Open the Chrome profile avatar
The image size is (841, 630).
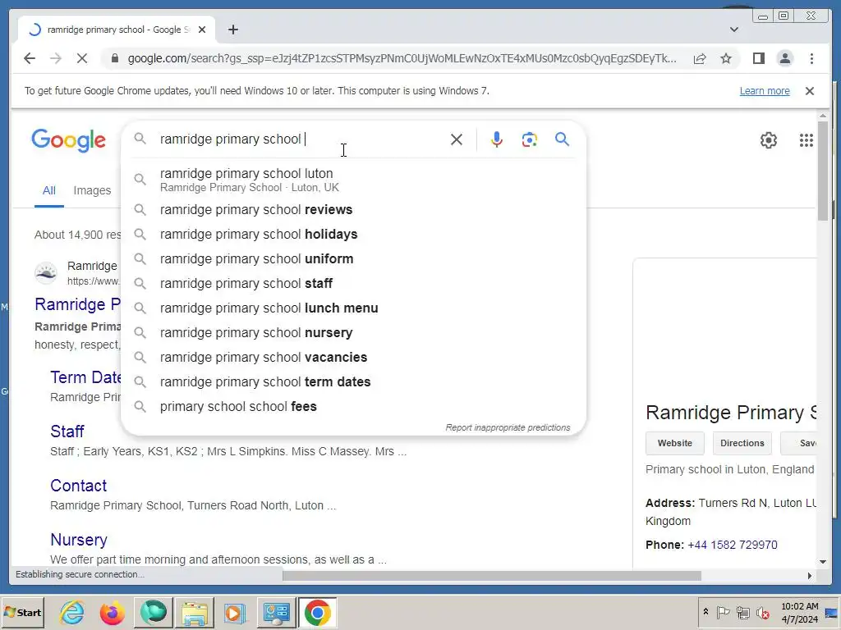tap(784, 58)
